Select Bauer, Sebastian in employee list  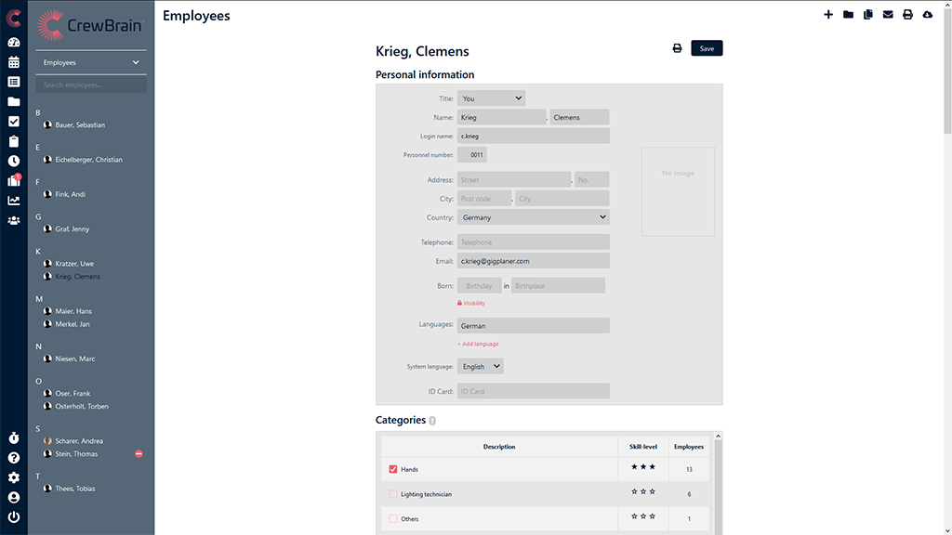point(80,125)
